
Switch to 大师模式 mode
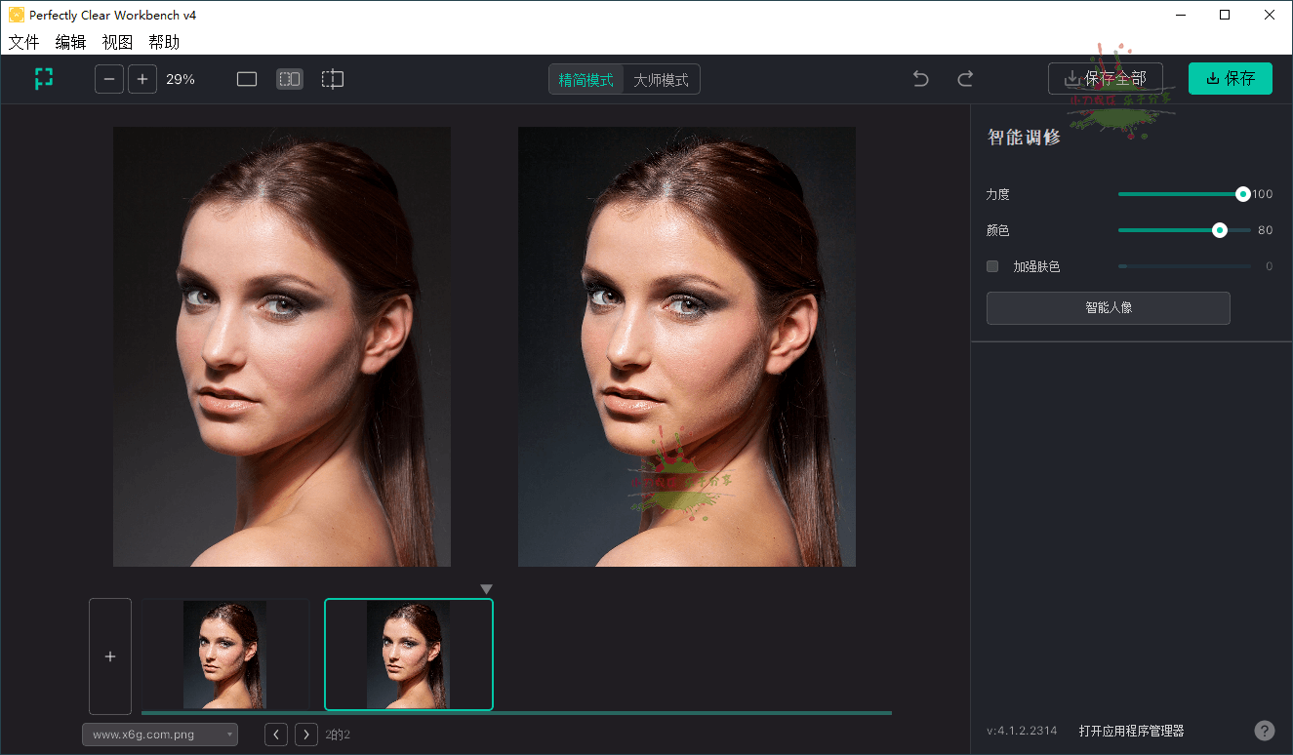click(661, 80)
